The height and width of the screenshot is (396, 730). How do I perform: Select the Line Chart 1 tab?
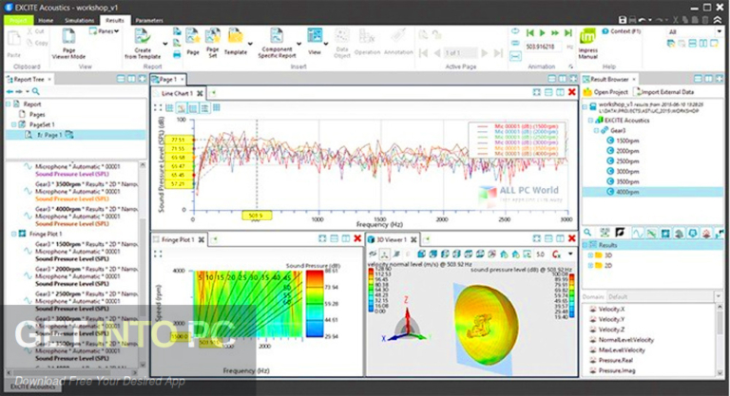pyautogui.click(x=177, y=93)
